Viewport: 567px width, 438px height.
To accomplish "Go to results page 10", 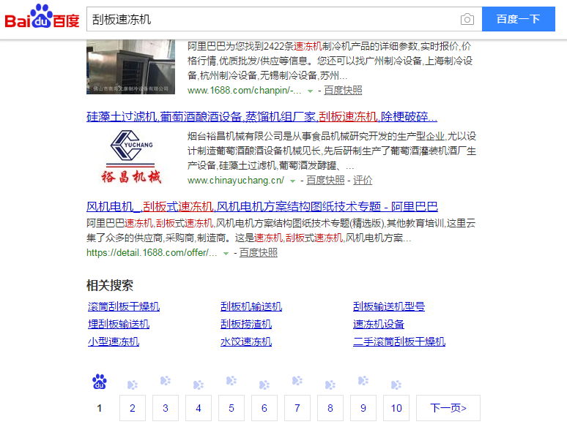I will tap(396, 408).
